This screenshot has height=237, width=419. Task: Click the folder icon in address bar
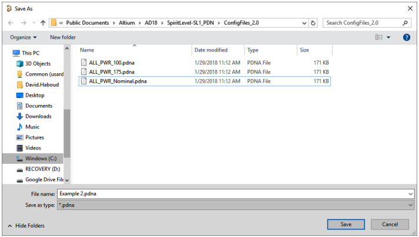pos(53,23)
